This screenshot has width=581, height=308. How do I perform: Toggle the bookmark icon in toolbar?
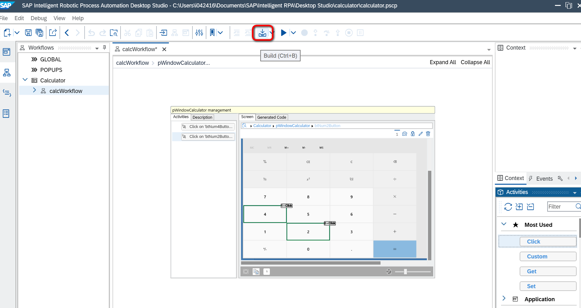click(x=212, y=33)
